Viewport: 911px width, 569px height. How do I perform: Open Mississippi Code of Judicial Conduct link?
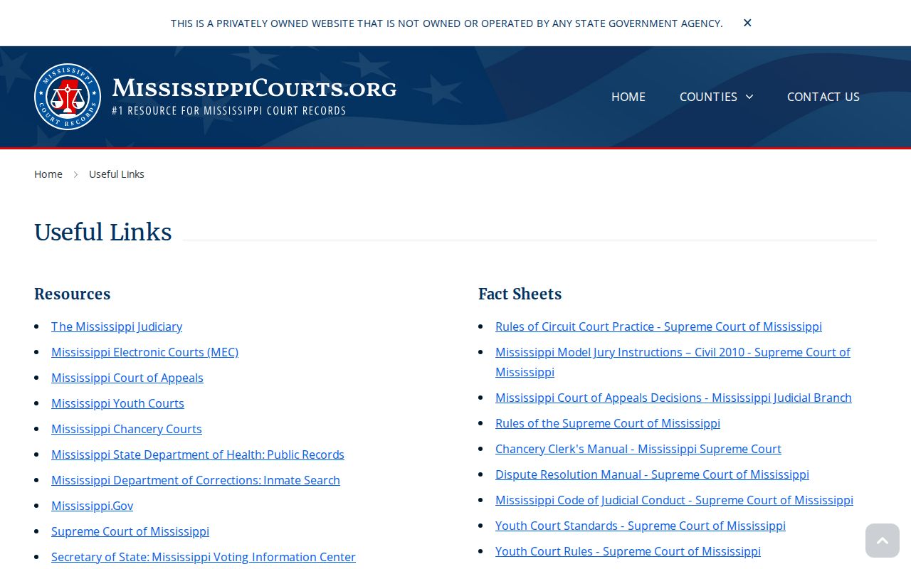click(674, 500)
